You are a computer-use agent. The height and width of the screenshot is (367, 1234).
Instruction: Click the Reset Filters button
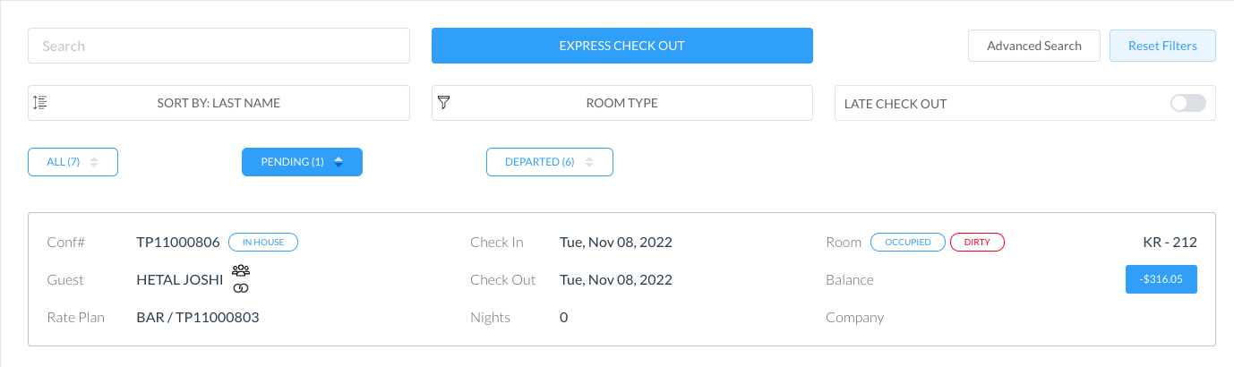pyautogui.click(x=1161, y=46)
